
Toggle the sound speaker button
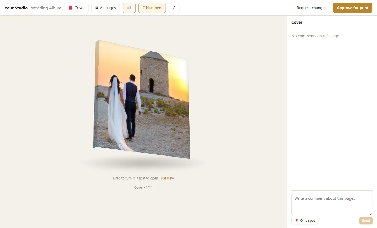(x=129, y=8)
